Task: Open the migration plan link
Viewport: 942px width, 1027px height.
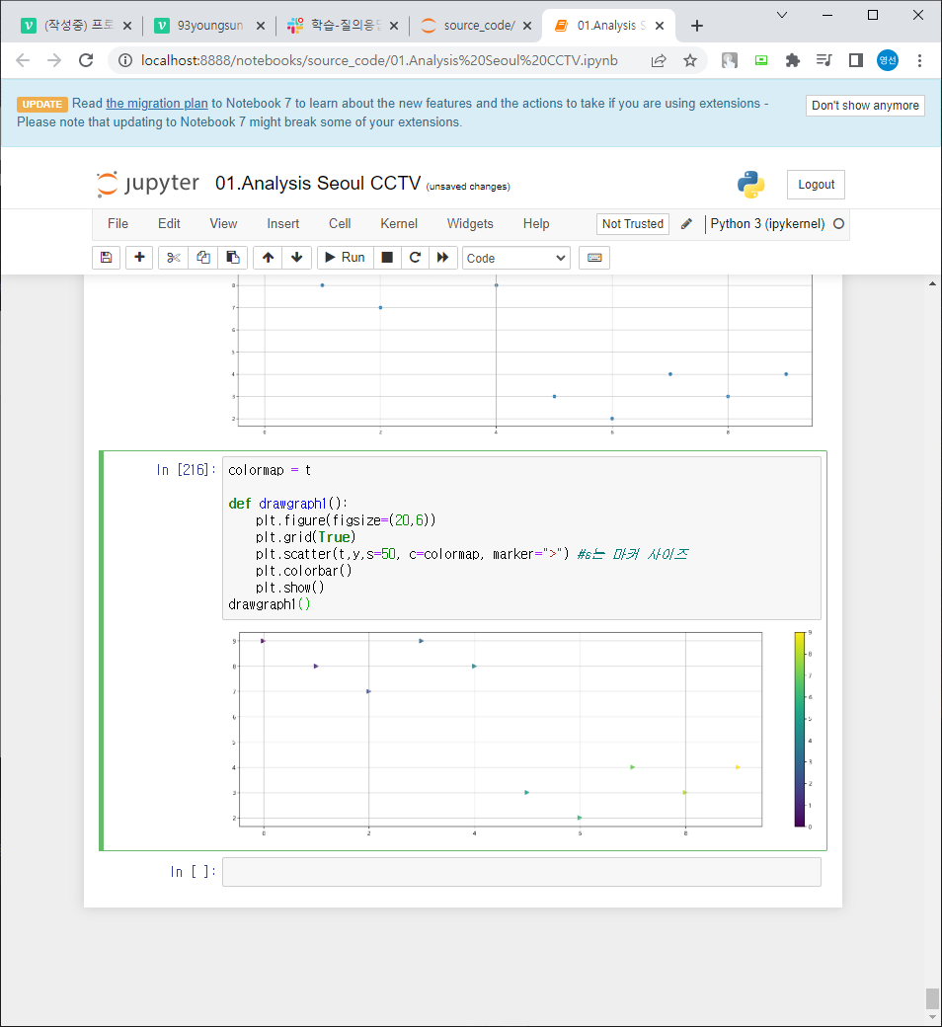Action: coord(157,104)
